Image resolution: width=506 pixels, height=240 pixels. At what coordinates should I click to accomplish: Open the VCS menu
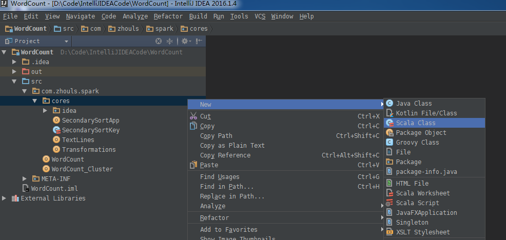tap(260, 16)
